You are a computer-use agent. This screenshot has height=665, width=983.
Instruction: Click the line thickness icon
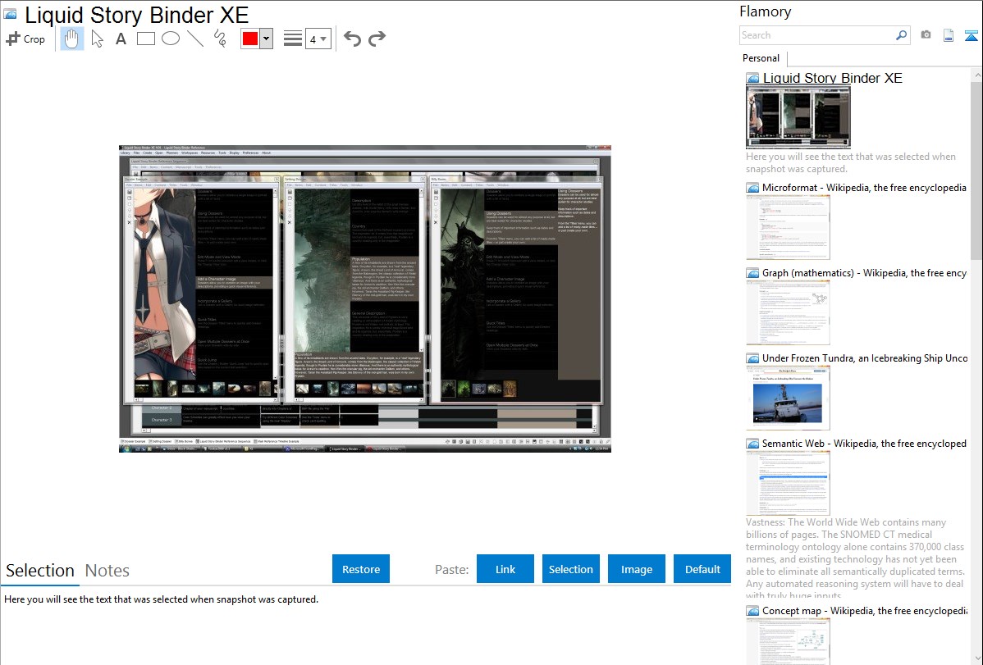[293, 39]
